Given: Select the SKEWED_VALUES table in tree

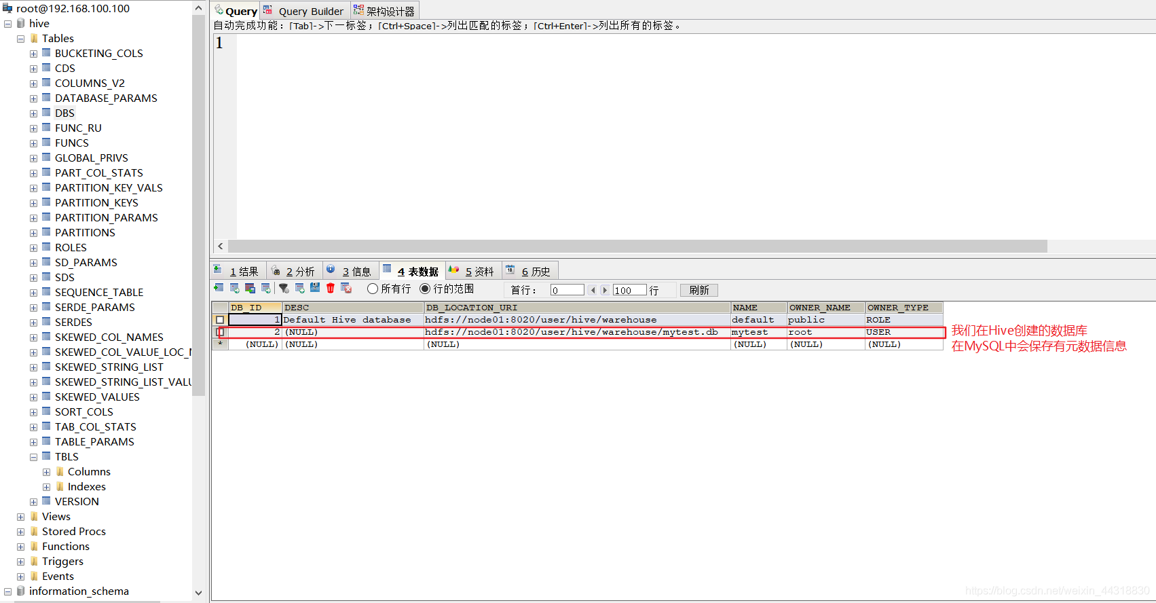Looking at the screenshot, I should point(97,397).
